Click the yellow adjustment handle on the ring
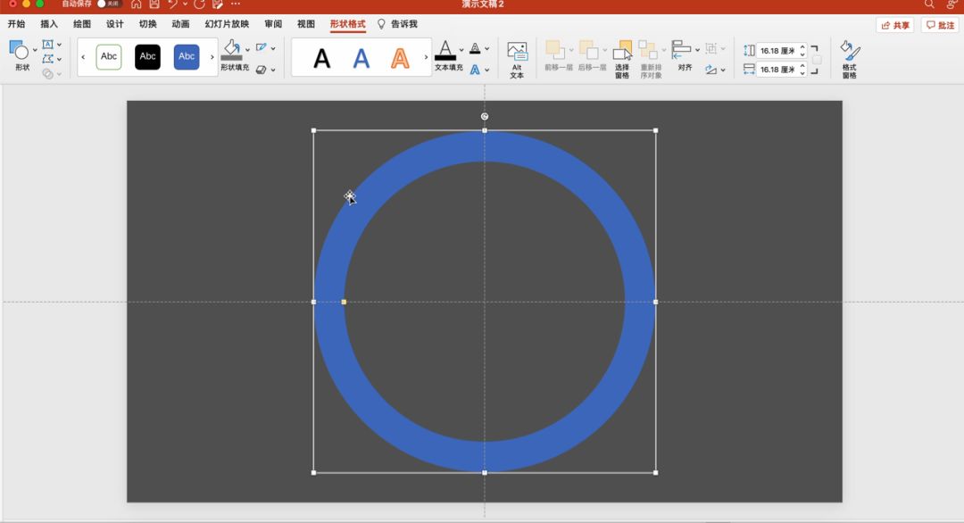This screenshot has height=523, width=964. 344,302
